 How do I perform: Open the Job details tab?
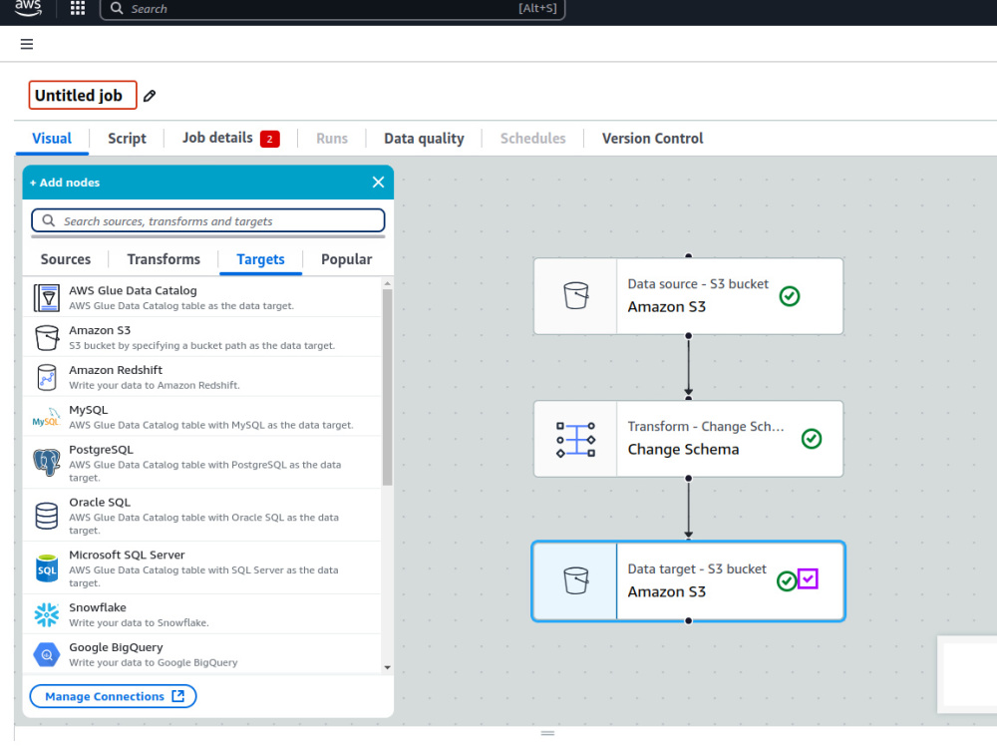pos(217,138)
